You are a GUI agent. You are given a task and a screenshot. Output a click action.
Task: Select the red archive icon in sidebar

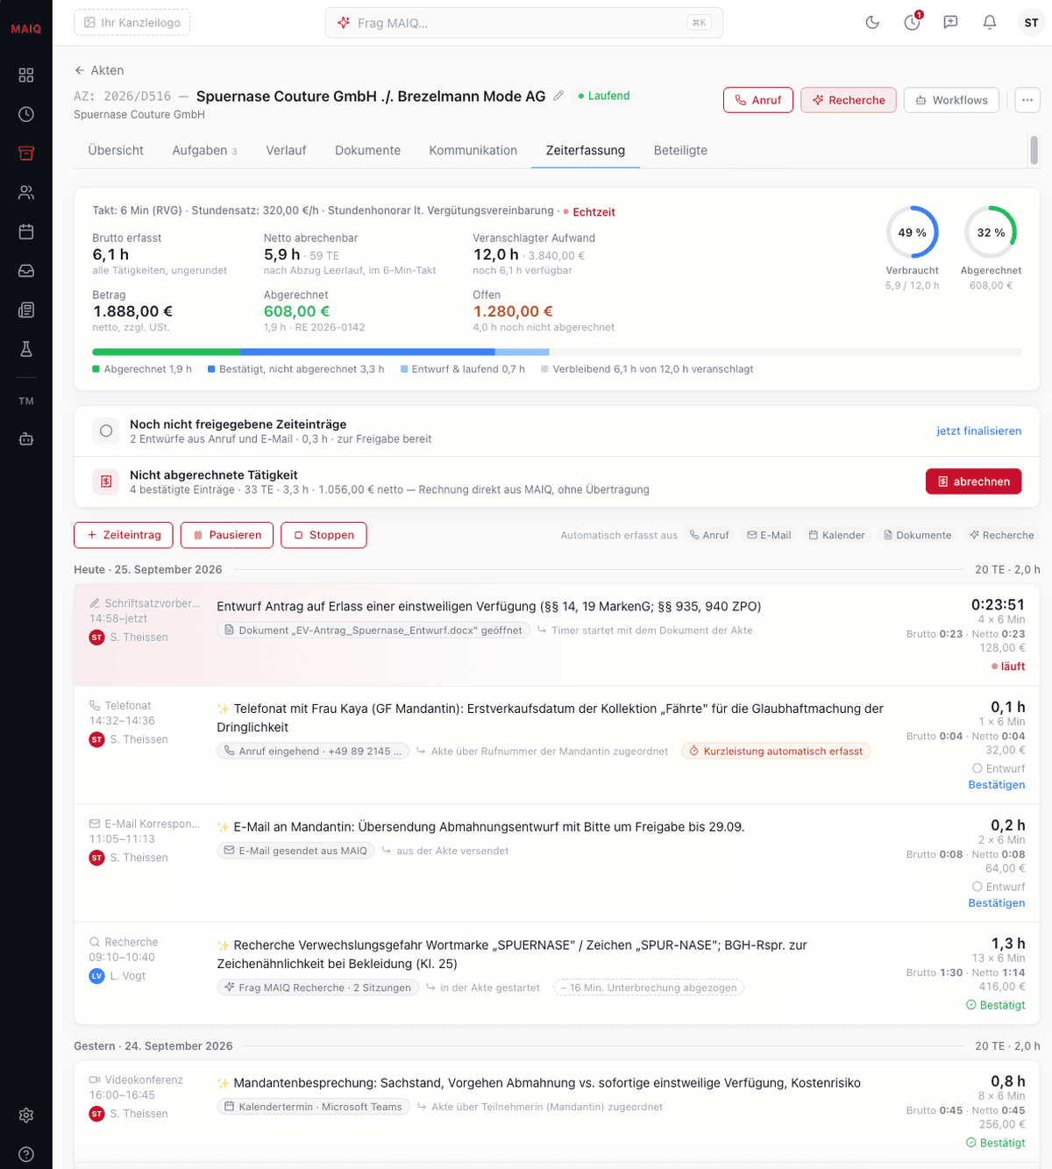26,153
